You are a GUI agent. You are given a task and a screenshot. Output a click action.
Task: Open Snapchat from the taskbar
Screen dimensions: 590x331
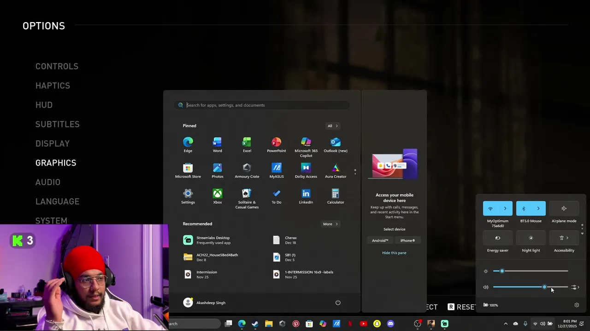(x=377, y=324)
